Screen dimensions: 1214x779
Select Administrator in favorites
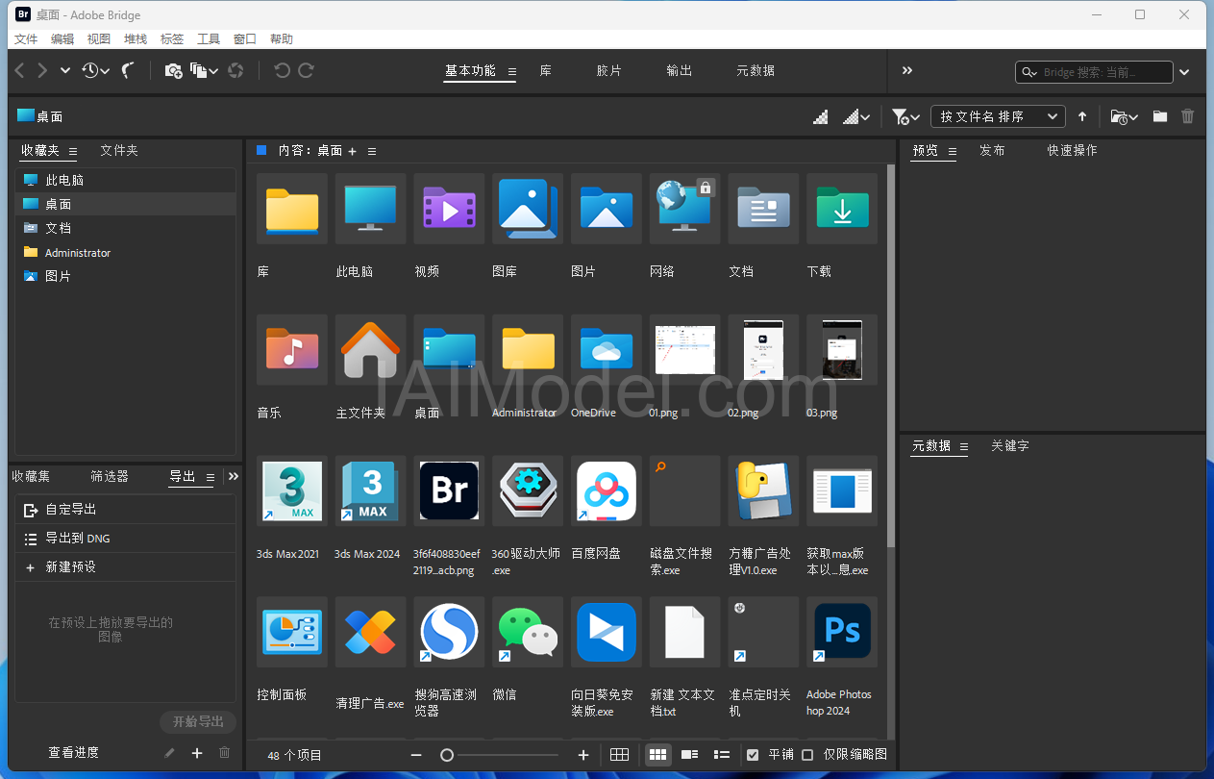click(x=126, y=253)
